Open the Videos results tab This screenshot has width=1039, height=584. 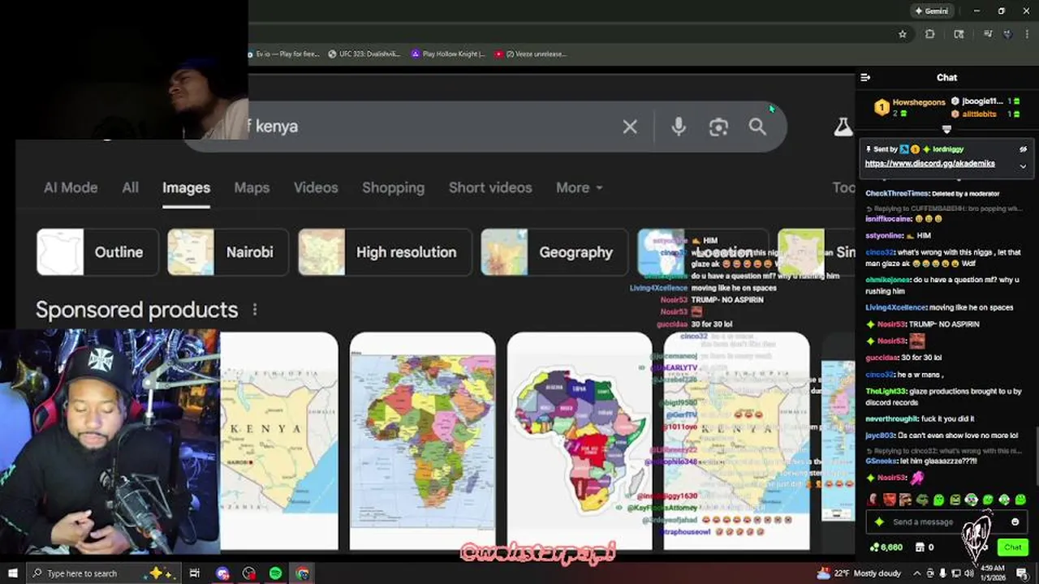316,187
